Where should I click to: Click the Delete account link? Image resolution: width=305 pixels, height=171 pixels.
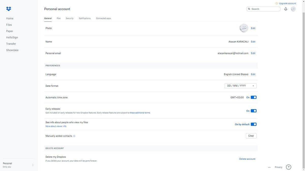click(247, 159)
